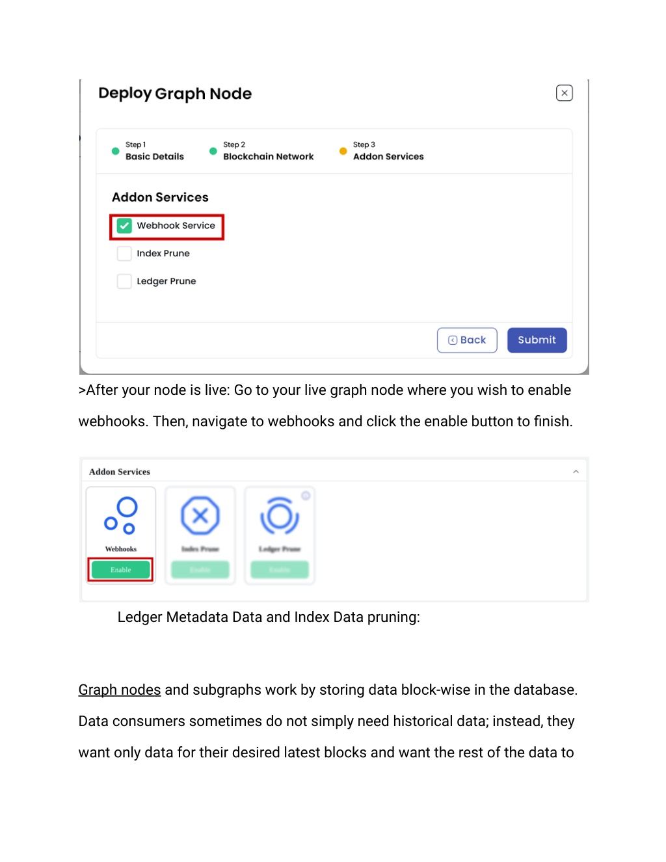Click the Back button
Screen dimensions: 666x862
(x=467, y=340)
